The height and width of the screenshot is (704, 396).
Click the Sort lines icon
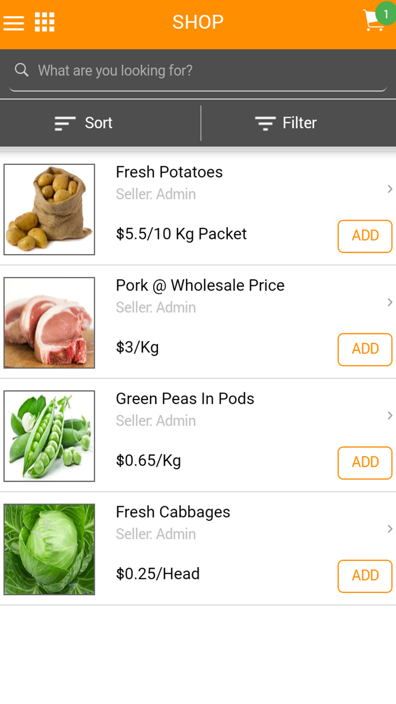click(65, 123)
